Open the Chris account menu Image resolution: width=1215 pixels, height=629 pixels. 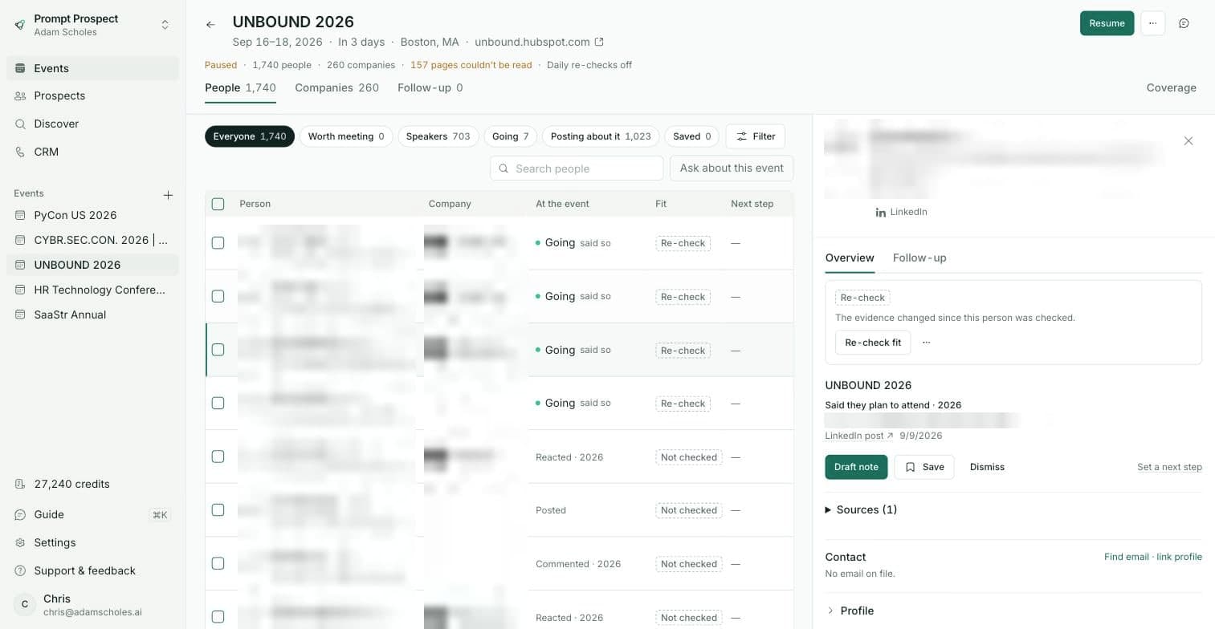click(92, 605)
